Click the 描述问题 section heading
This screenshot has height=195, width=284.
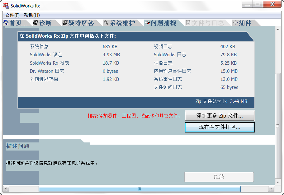(18, 146)
